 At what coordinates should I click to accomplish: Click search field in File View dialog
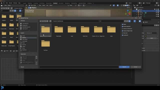111,21
